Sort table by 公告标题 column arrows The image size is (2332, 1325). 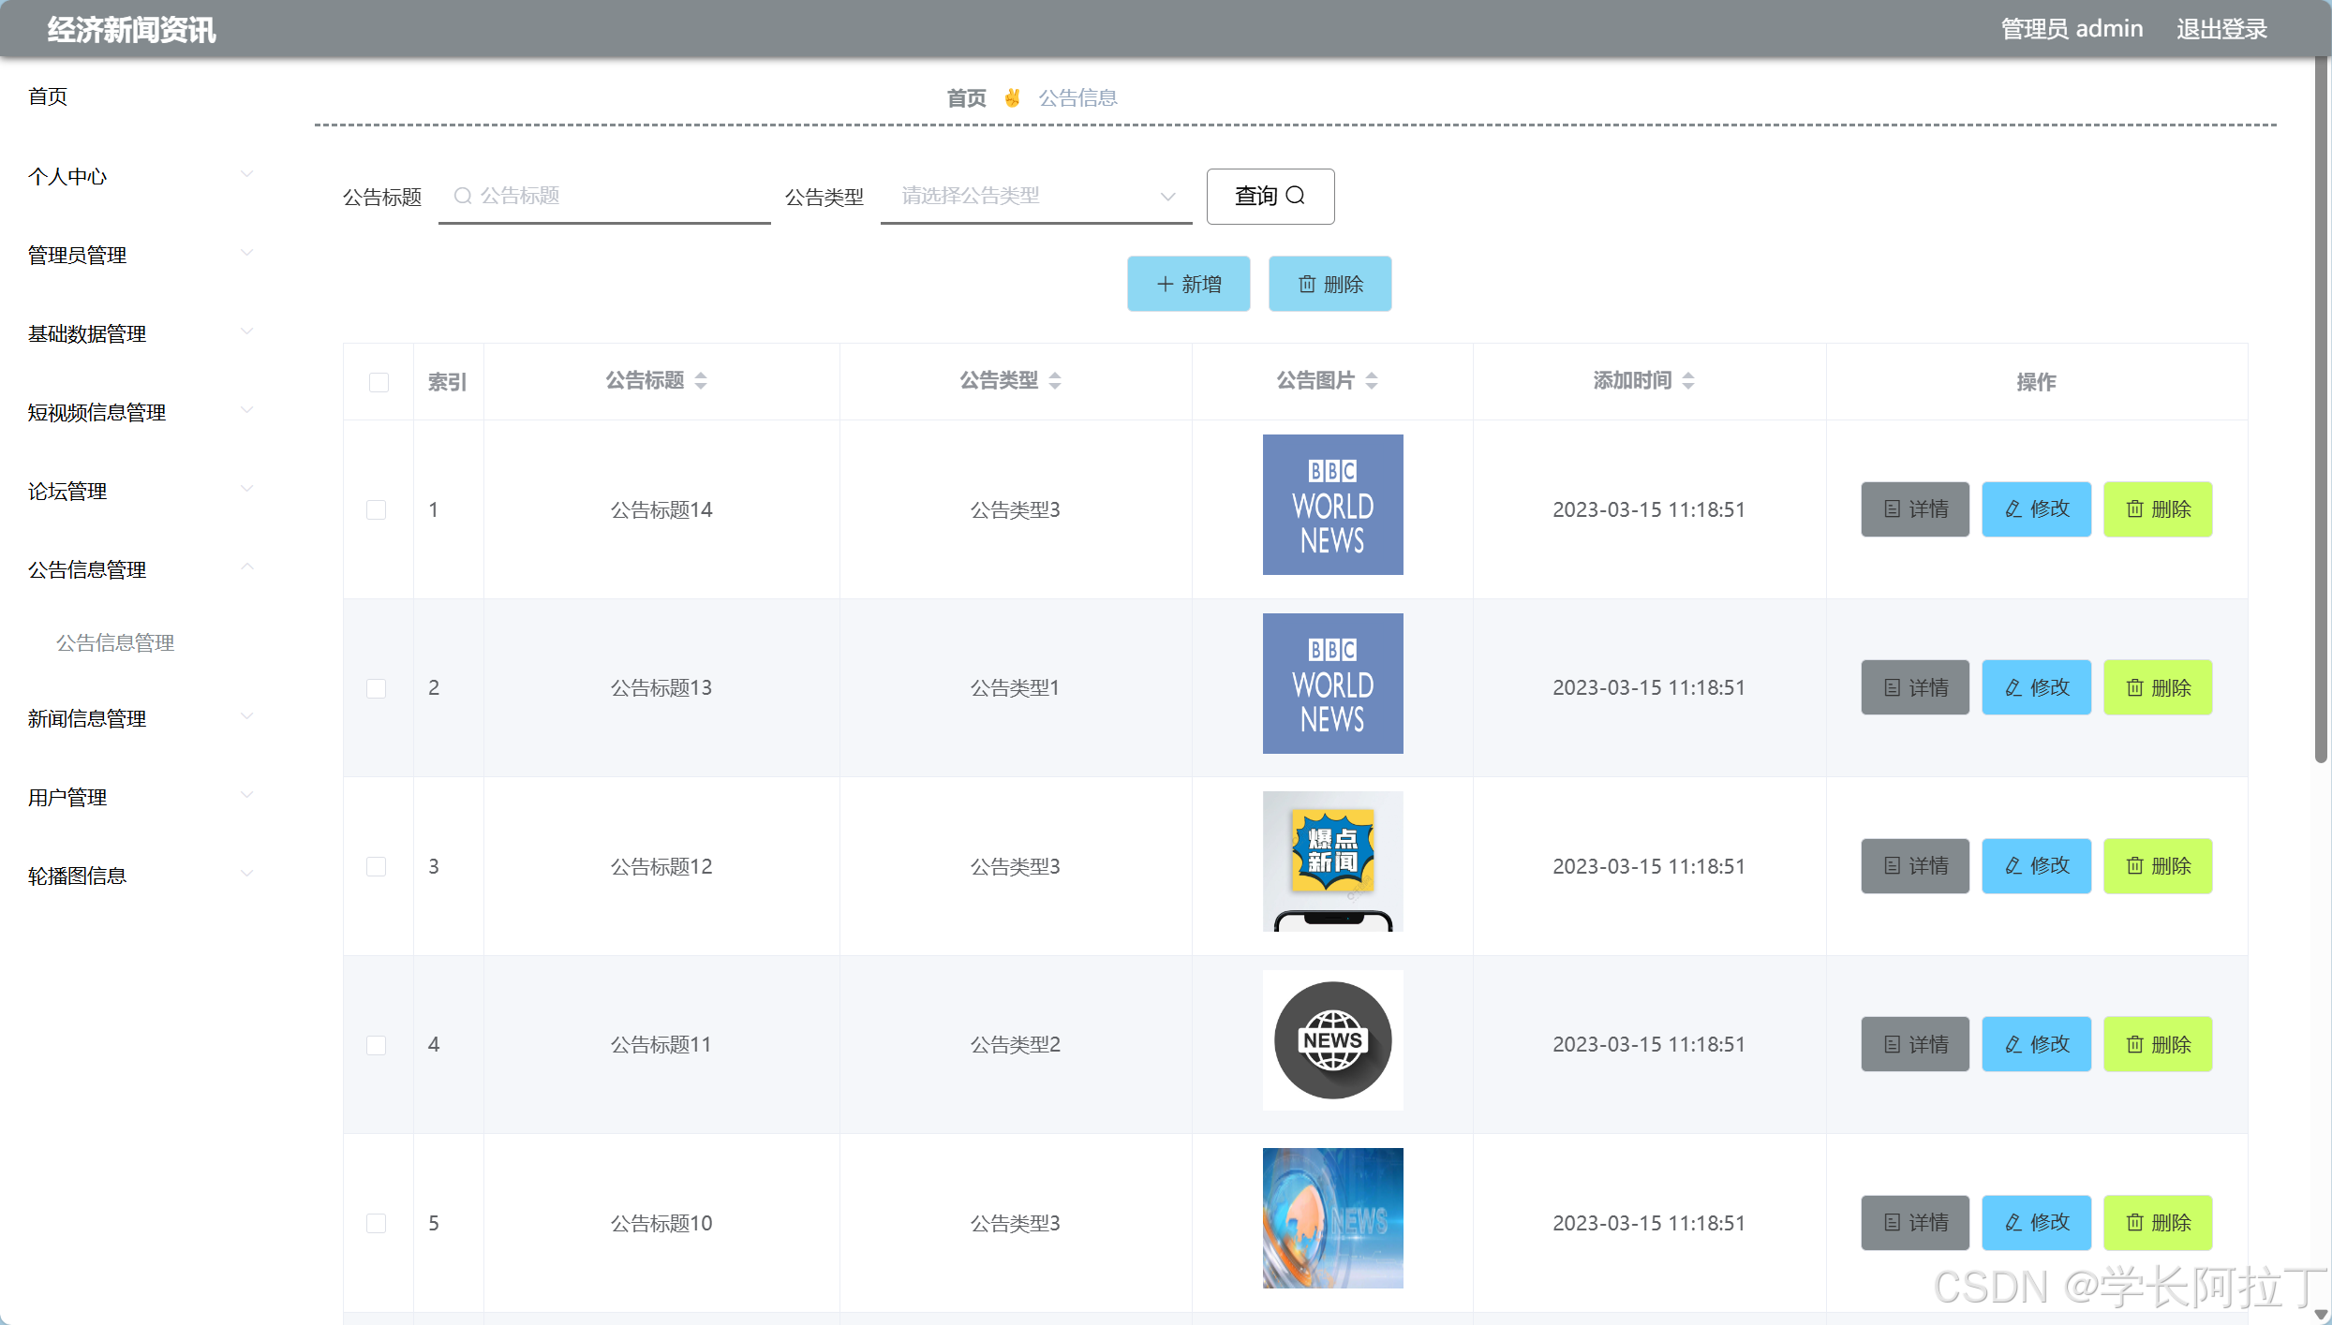click(x=703, y=381)
